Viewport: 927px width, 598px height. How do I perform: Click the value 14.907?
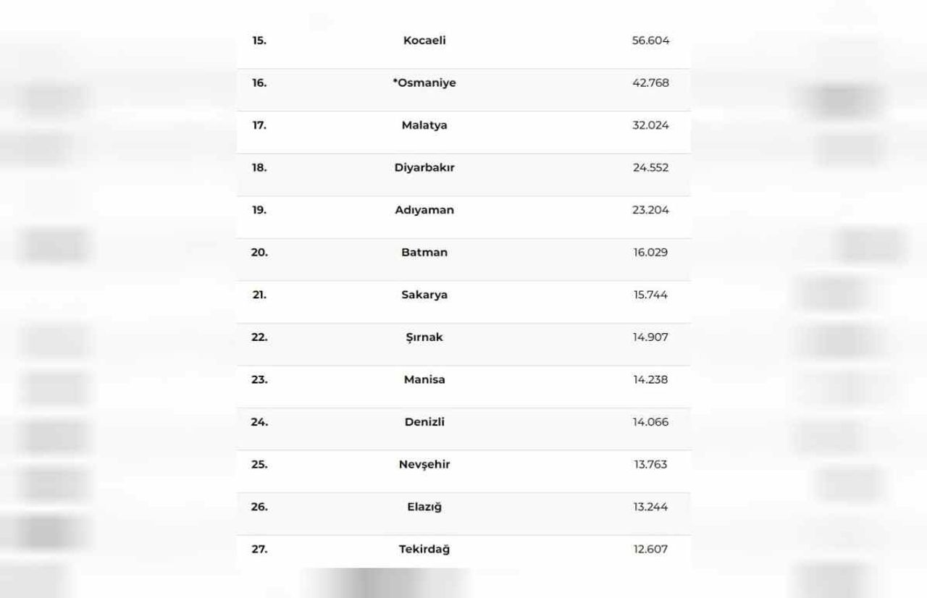[x=650, y=337]
